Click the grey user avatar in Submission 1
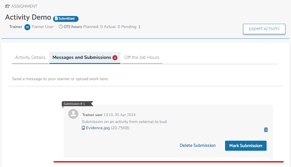 pyautogui.click(x=73, y=114)
